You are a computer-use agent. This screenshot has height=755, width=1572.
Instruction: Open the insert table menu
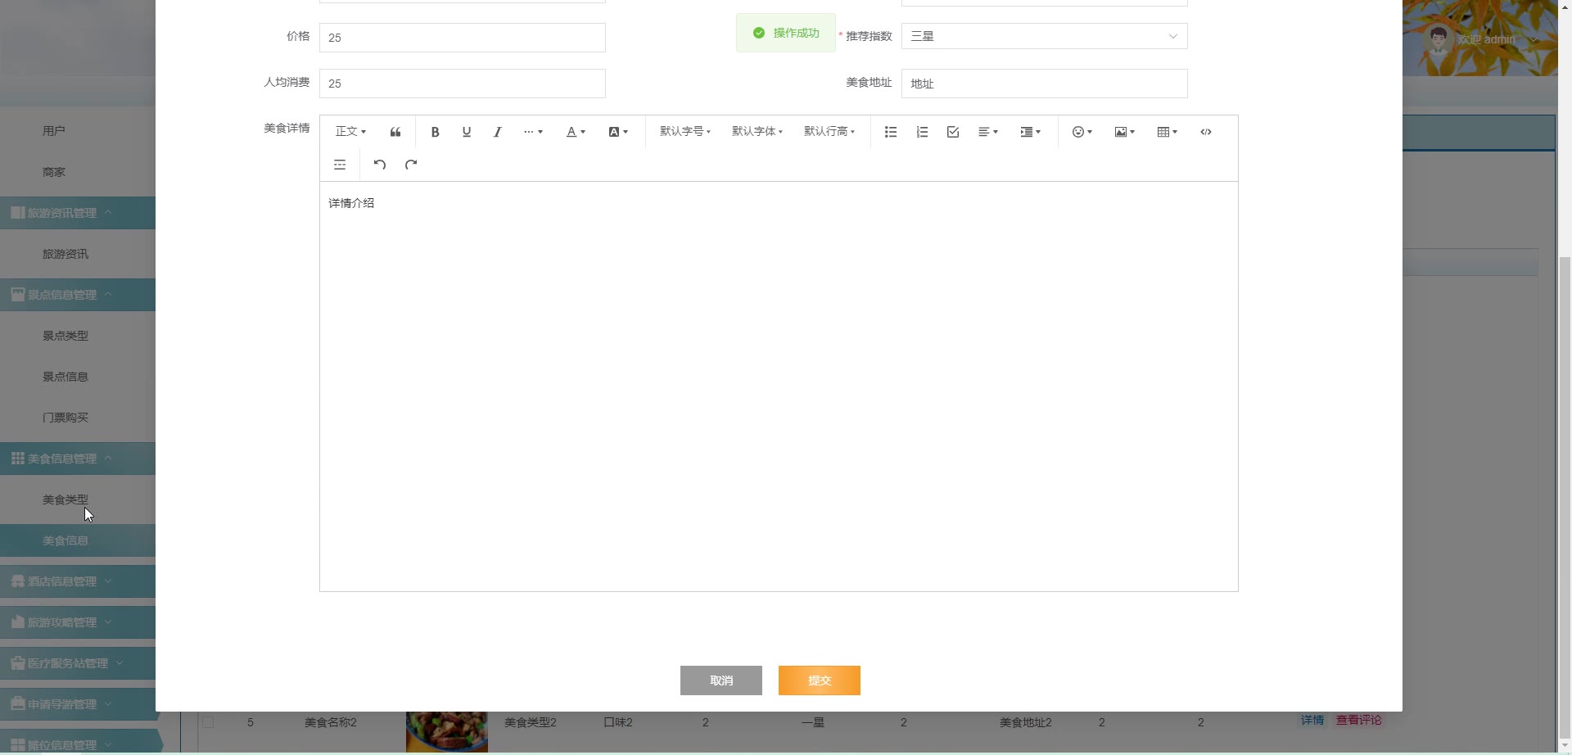click(1168, 132)
